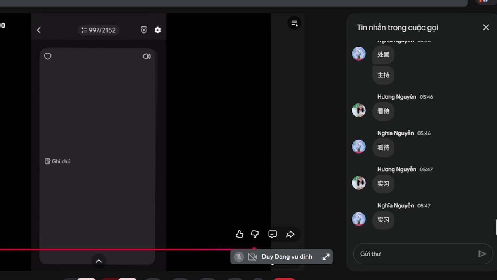Click Nghĩa Nguyễn's avatar beside 处置 message

coord(359,54)
